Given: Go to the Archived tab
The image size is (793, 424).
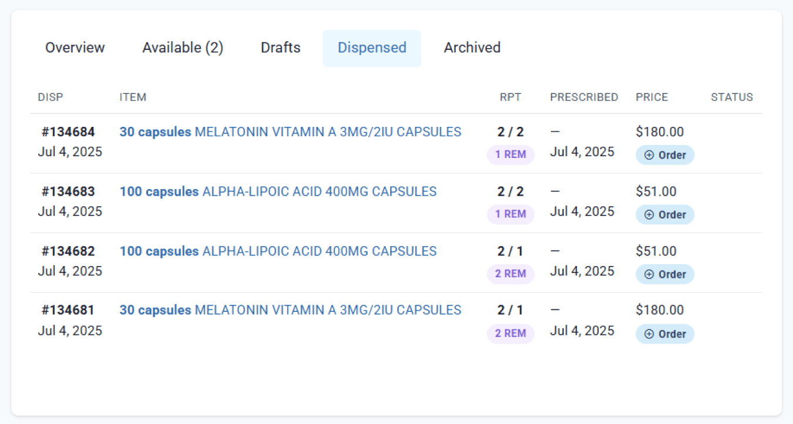Looking at the screenshot, I should [472, 48].
